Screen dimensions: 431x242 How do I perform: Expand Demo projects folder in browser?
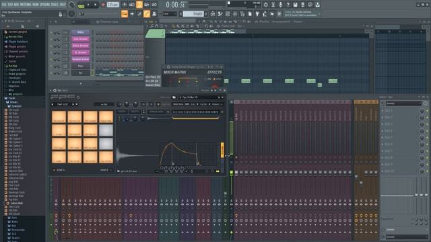[x=17, y=74]
